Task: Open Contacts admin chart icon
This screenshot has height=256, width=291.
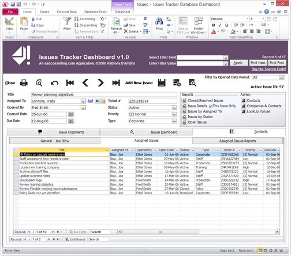Action: (x=244, y=100)
